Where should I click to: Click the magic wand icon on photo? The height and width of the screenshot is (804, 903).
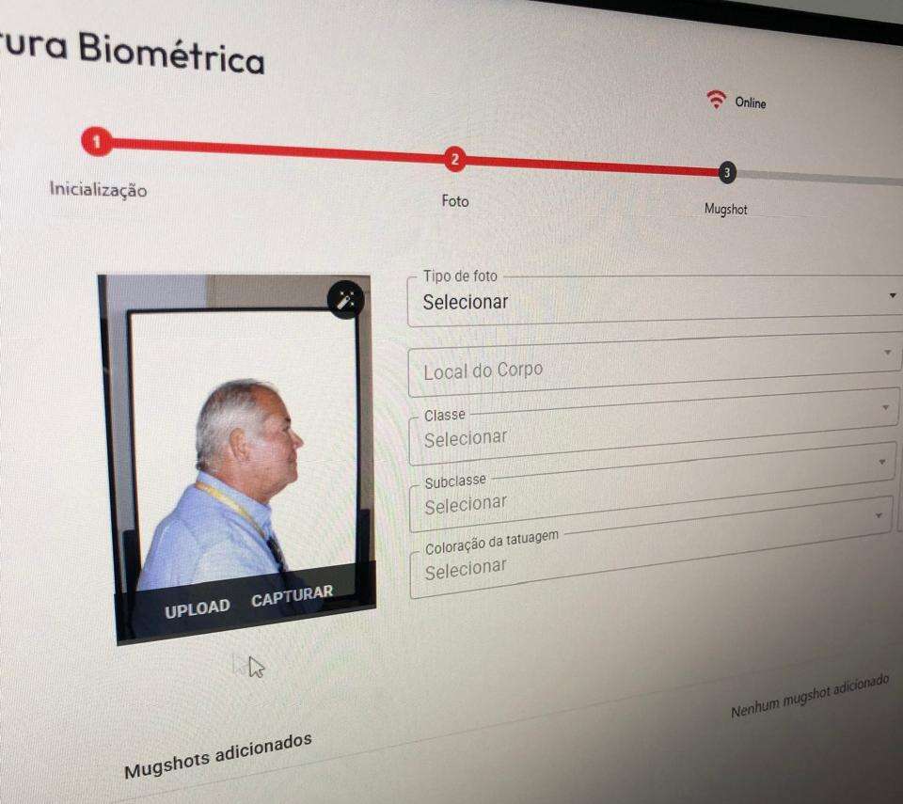pos(345,299)
